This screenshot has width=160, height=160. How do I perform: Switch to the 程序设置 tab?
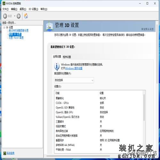[67, 57]
